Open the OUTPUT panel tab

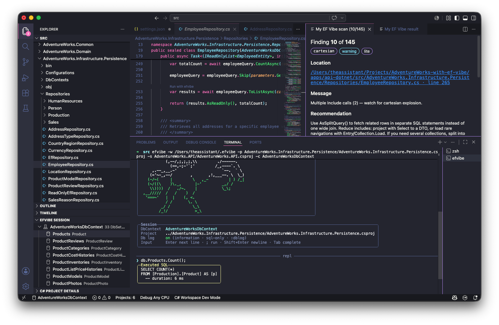point(170,142)
